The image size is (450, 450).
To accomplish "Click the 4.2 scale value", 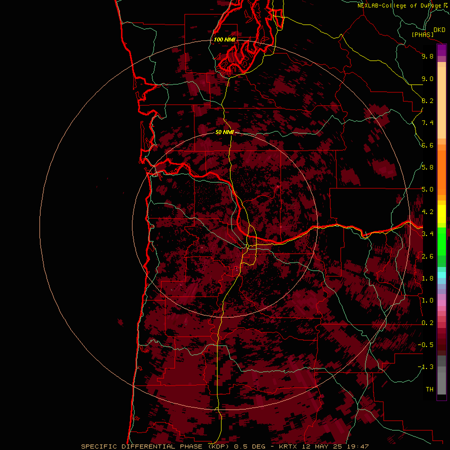I will tap(427, 212).
